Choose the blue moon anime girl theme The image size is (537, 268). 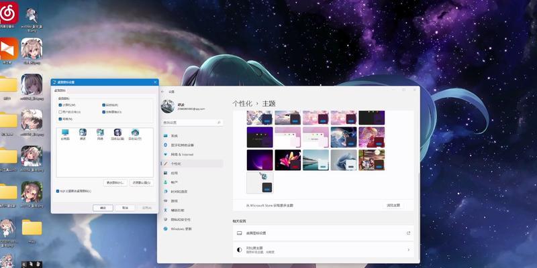(x=344, y=137)
